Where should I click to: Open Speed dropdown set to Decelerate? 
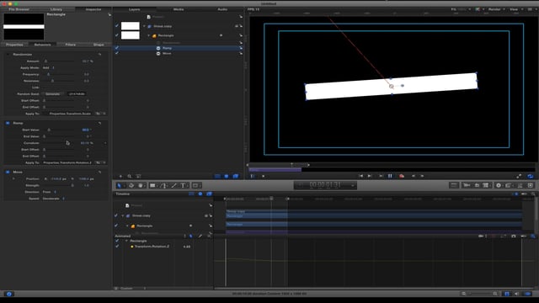(x=54, y=199)
